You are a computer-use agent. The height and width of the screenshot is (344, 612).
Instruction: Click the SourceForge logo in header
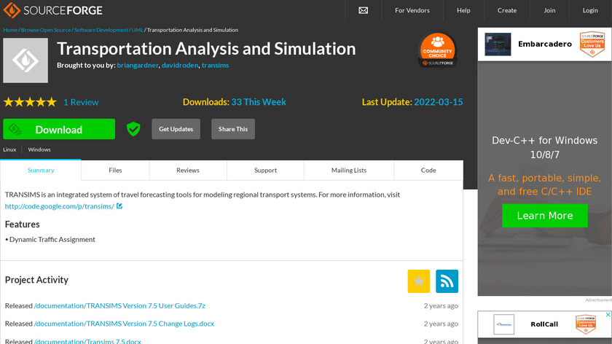click(53, 10)
